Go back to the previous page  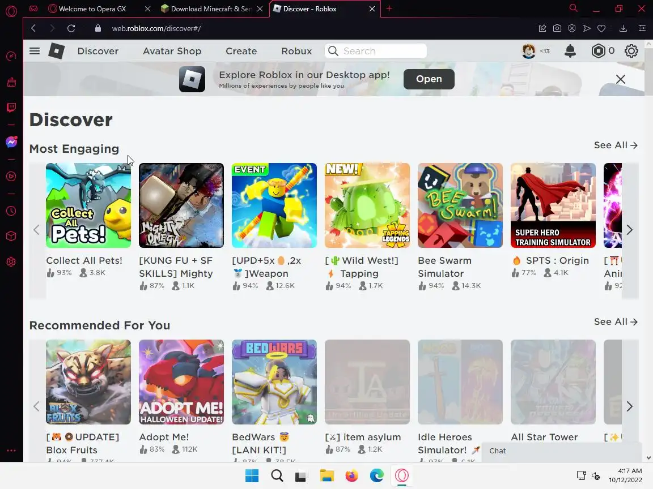tap(33, 28)
